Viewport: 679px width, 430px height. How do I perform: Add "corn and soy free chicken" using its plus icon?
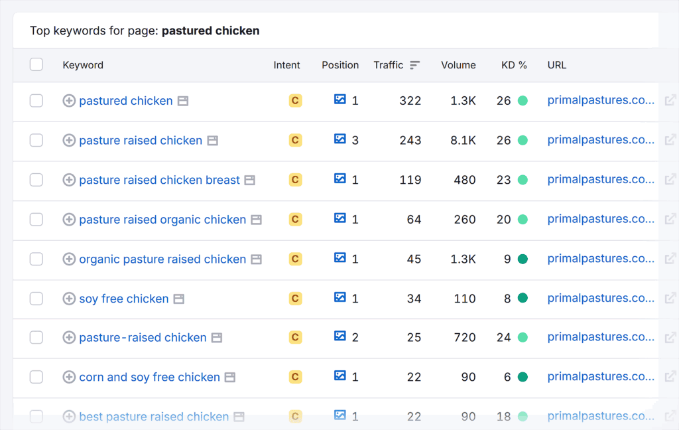[69, 377]
